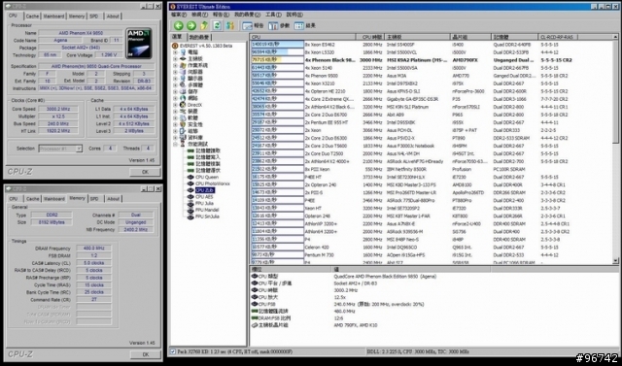
Task: Click results list scrollbar up arrow
Action: [615, 37]
